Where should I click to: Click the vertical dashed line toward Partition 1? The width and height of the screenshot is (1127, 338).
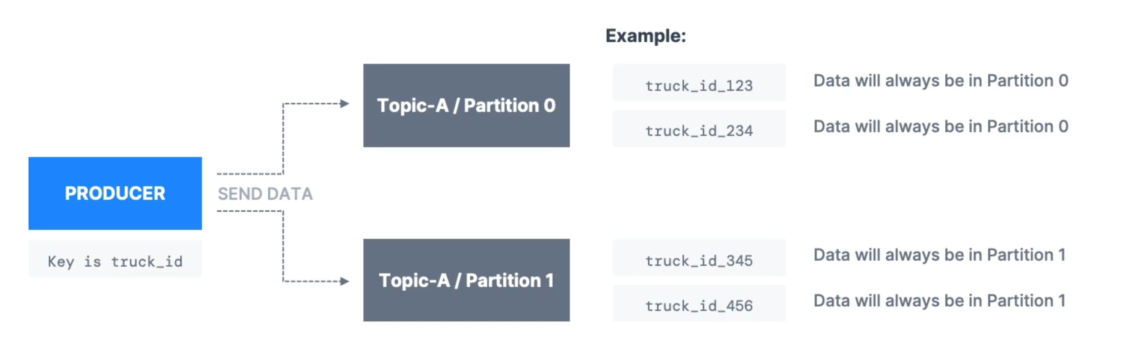pyautogui.click(x=283, y=246)
